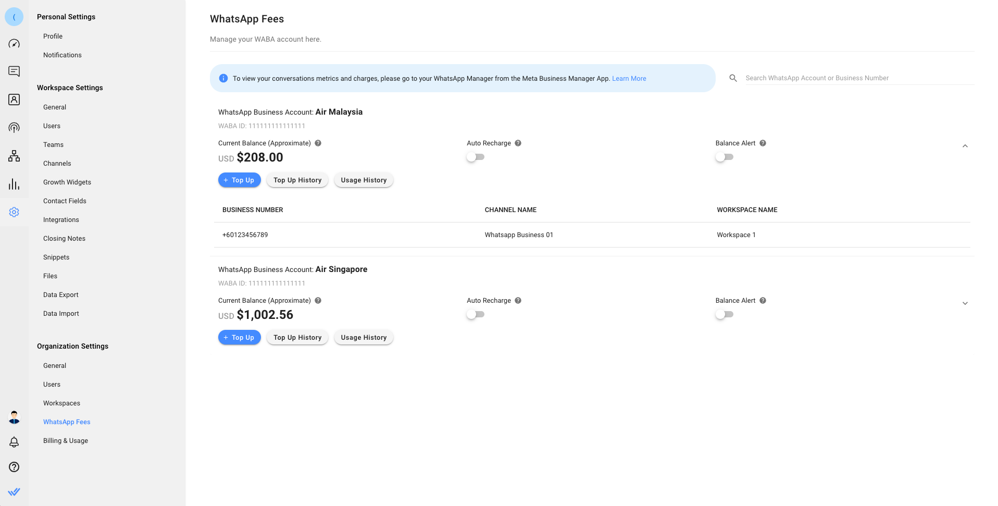
Task: Open Billing & Usage settings
Action: tap(66, 441)
